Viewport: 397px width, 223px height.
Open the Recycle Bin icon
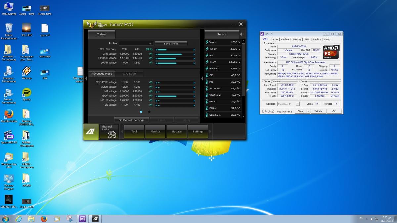[9, 31]
